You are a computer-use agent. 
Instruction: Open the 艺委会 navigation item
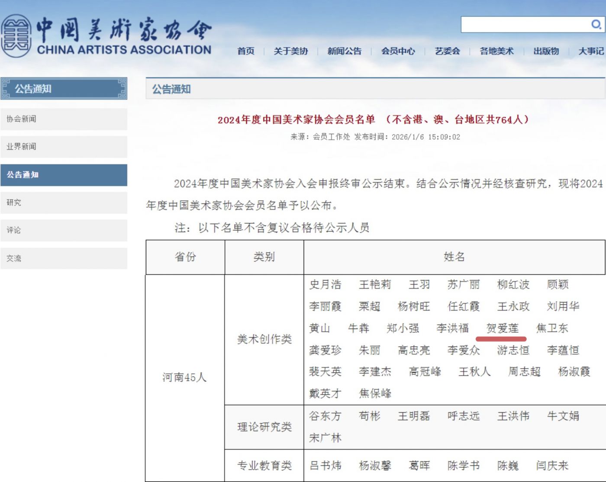[x=447, y=51]
